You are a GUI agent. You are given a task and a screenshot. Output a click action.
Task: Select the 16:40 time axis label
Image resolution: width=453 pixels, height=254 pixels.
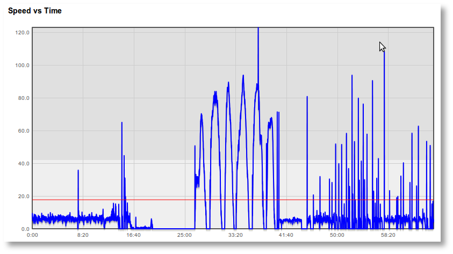[133, 235]
